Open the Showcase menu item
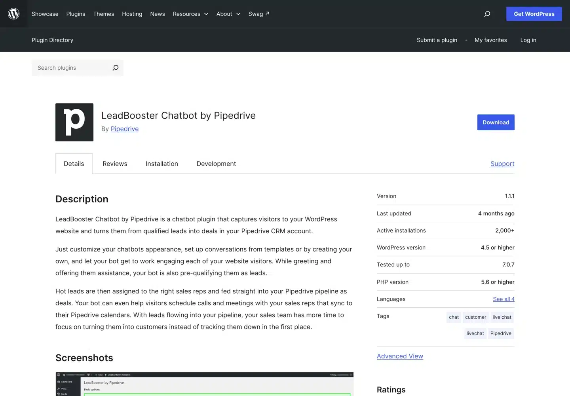The height and width of the screenshot is (396, 570). click(45, 14)
